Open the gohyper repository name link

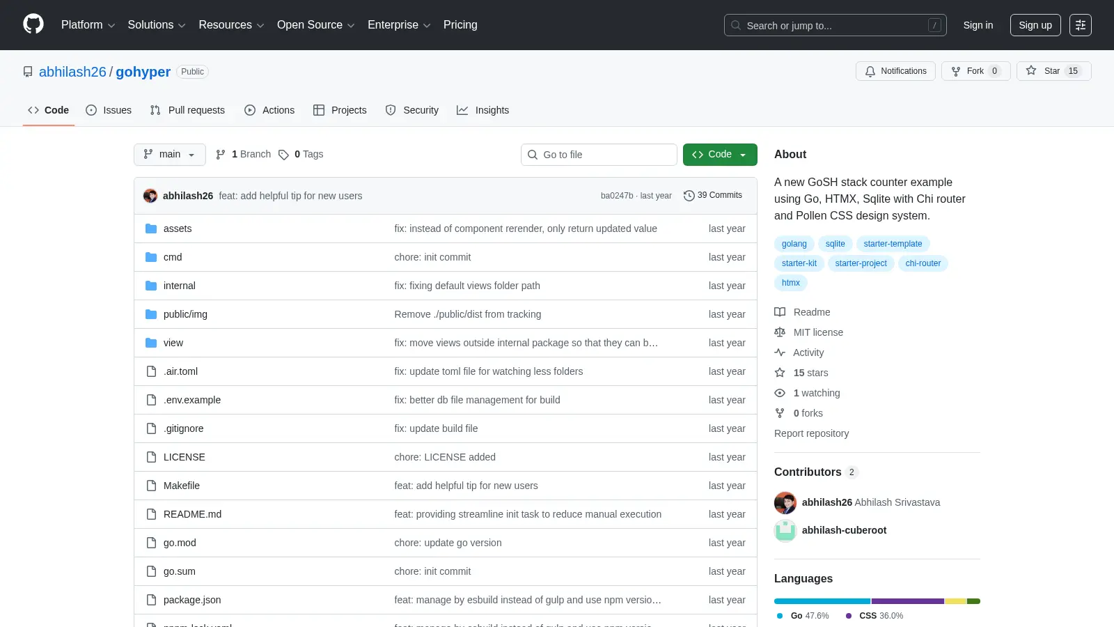[x=143, y=72]
